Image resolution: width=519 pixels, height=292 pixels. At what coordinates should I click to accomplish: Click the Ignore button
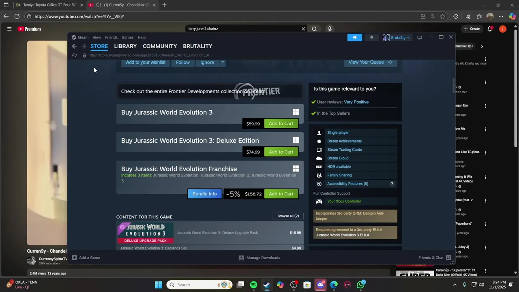point(207,62)
